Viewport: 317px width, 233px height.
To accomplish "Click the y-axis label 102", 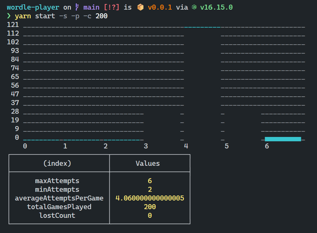I will point(13,42).
